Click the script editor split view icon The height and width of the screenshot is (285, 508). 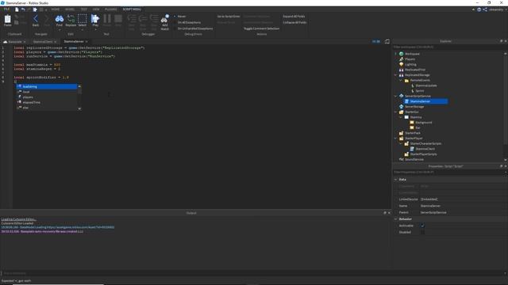(387, 41)
